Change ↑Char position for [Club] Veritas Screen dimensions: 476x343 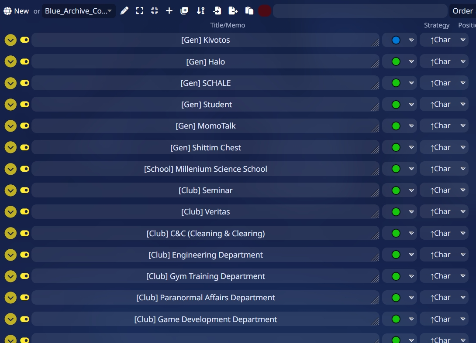coord(444,211)
